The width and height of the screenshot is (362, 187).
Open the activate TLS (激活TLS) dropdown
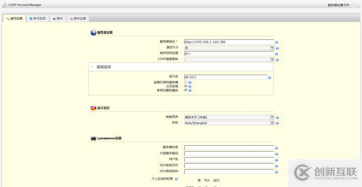(229, 48)
